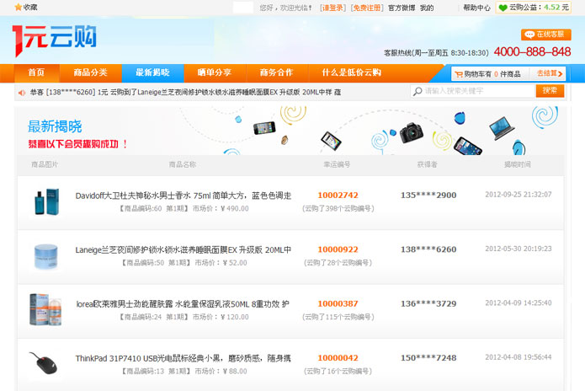Open the 商品分类 navigation tab
This screenshot has width=585, height=391.
91,72
